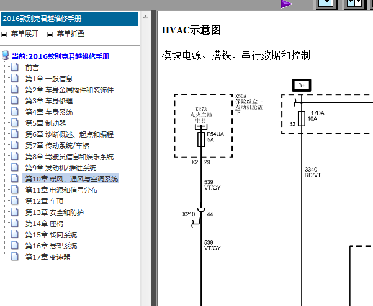Open 第2章 车身金属构件和装饰件

tap(70, 90)
